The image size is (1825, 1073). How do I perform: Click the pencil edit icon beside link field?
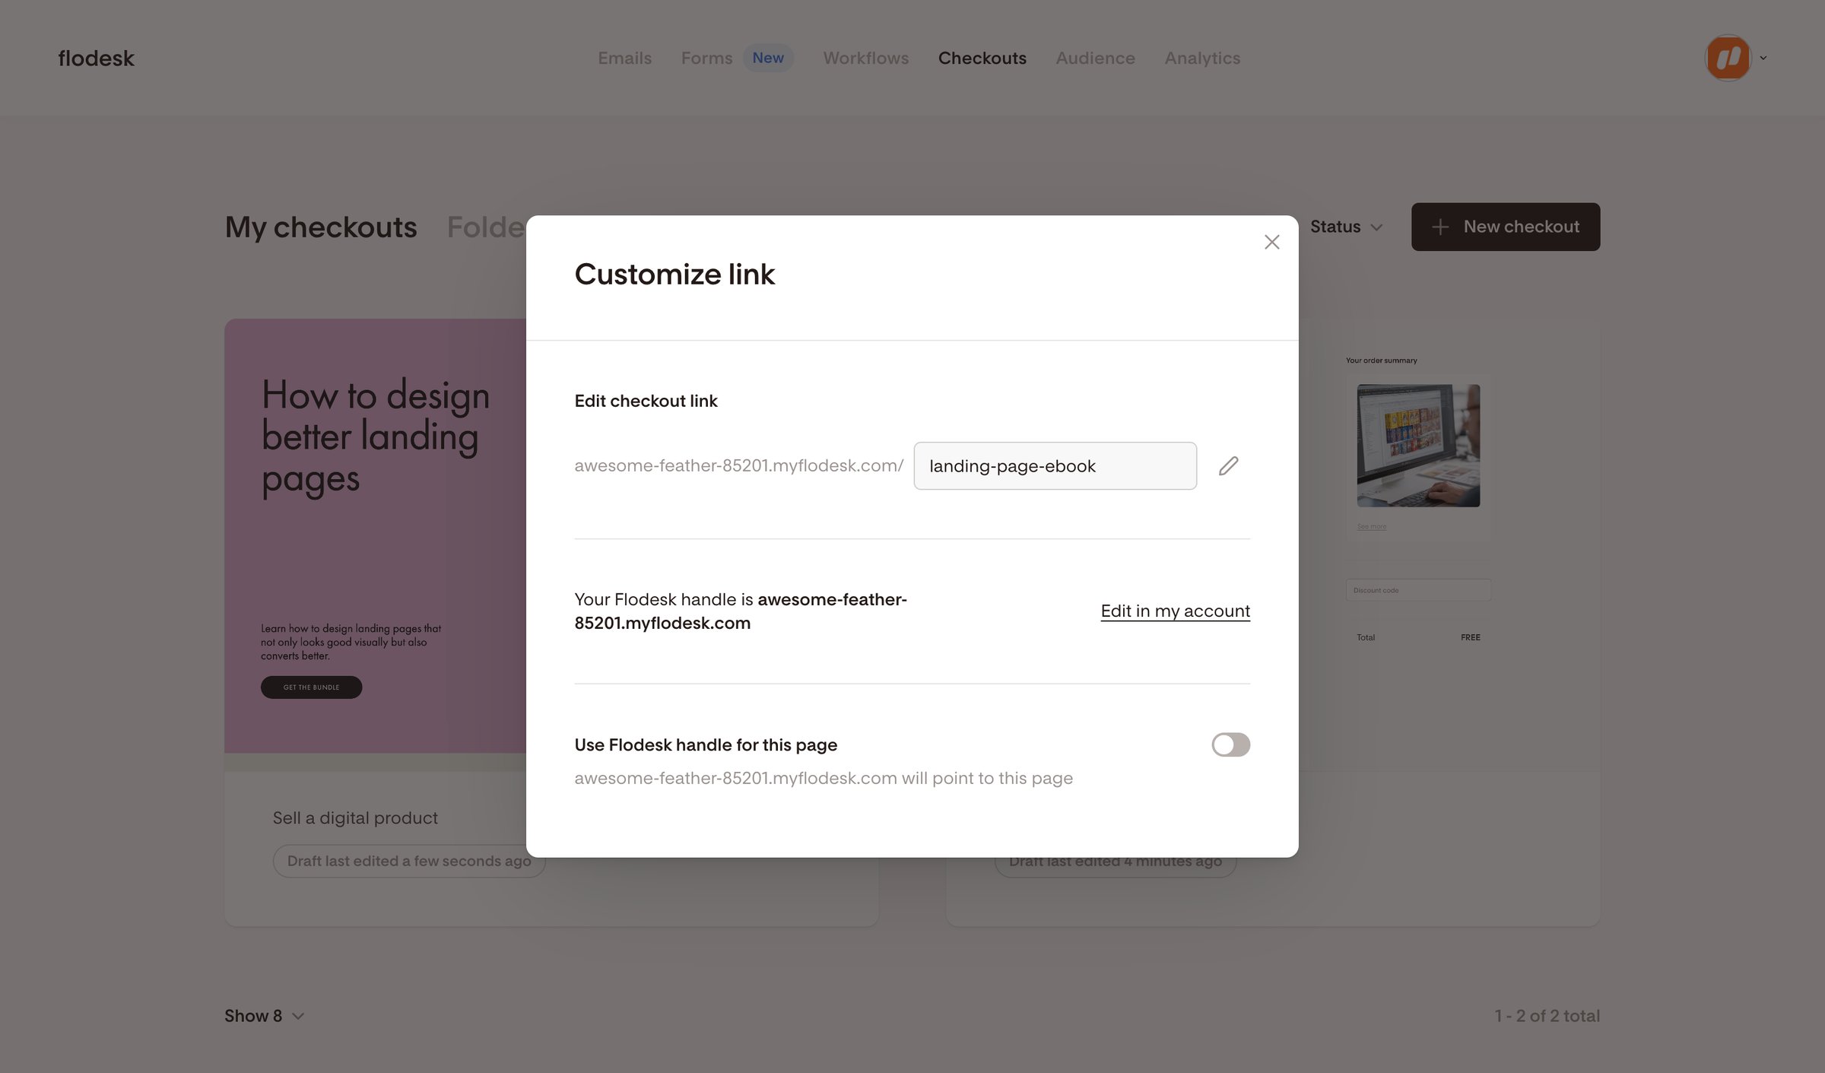pos(1228,465)
